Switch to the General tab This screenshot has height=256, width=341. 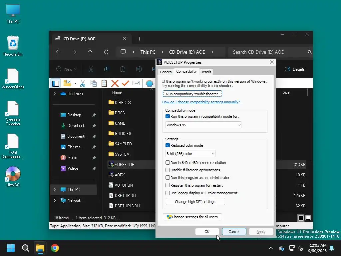(166, 72)
